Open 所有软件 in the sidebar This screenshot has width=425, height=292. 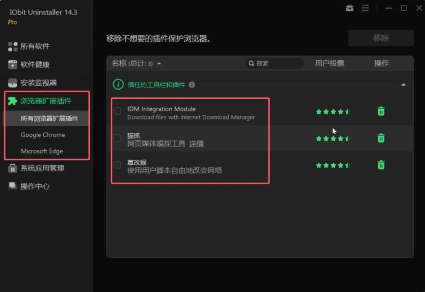pyautogui.click(x=35, y=46)
